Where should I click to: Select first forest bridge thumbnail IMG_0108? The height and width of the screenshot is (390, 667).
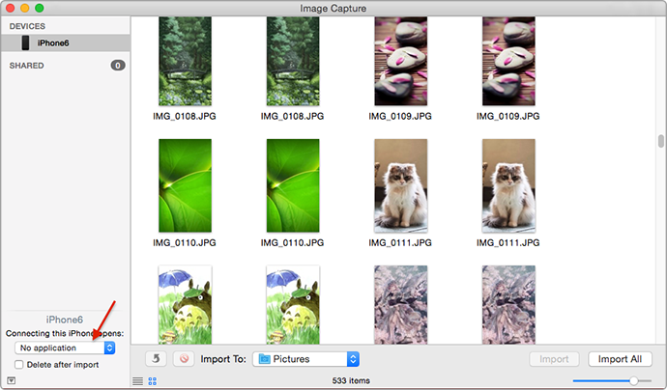185,61
